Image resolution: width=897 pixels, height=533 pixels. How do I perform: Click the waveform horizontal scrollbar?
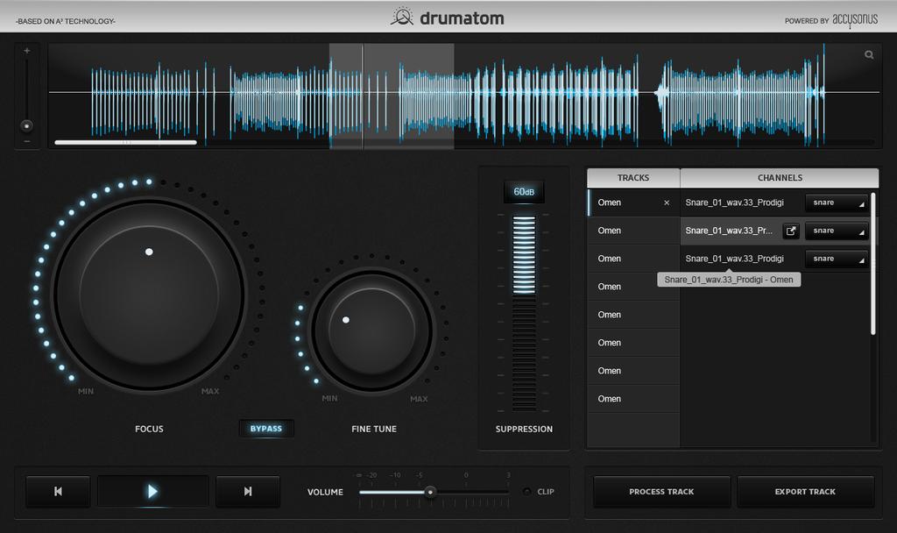[126, 142]
